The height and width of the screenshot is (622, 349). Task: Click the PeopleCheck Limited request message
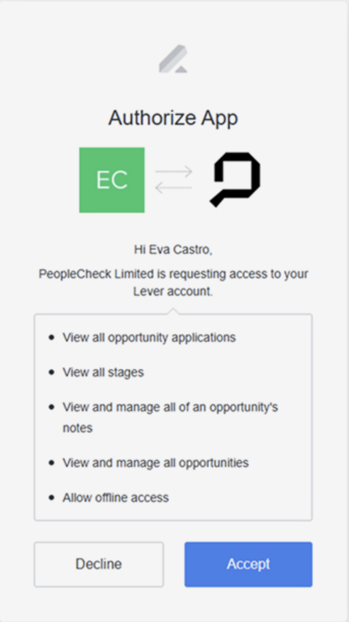pos(173,282)
